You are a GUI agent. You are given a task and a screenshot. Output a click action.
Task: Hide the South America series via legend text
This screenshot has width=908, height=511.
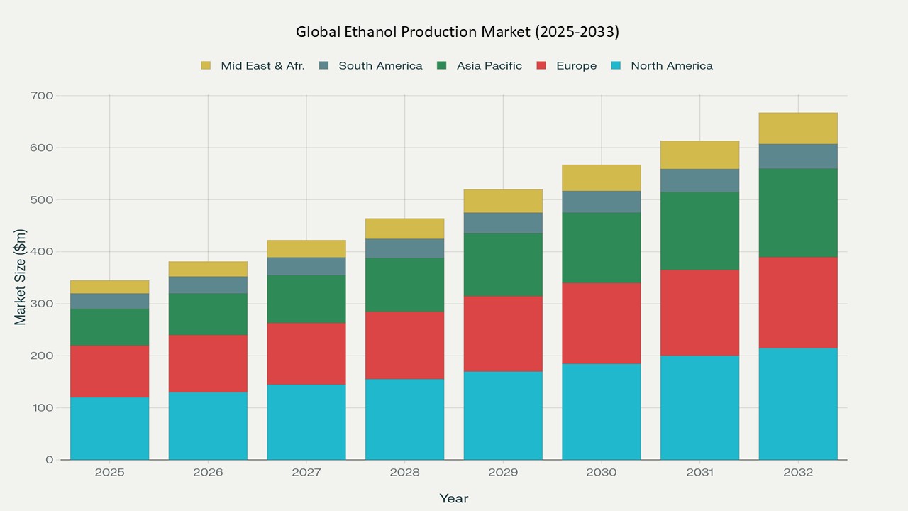(380, 66)
